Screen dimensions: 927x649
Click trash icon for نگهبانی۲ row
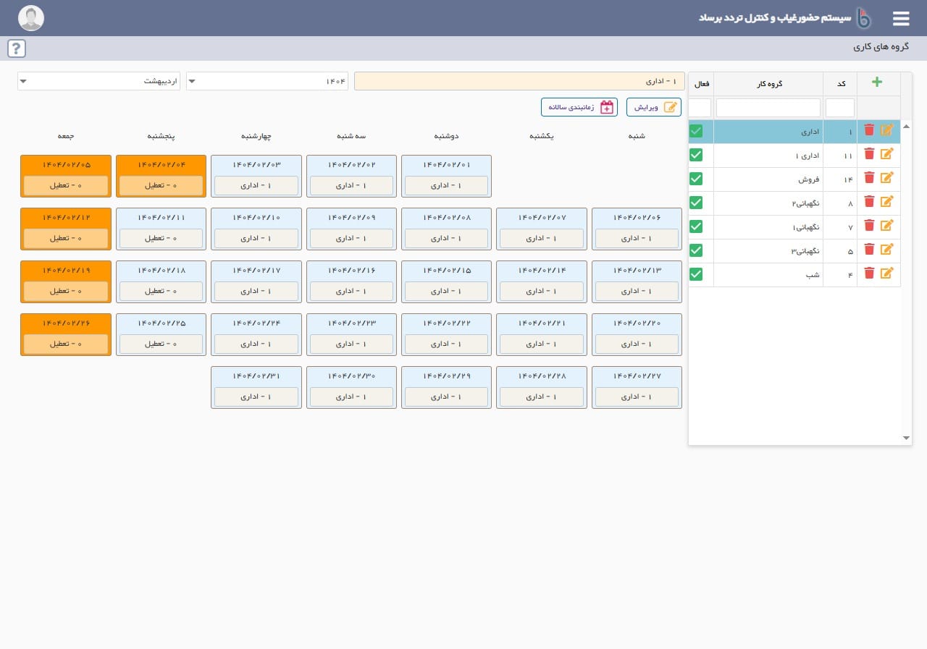869,202
